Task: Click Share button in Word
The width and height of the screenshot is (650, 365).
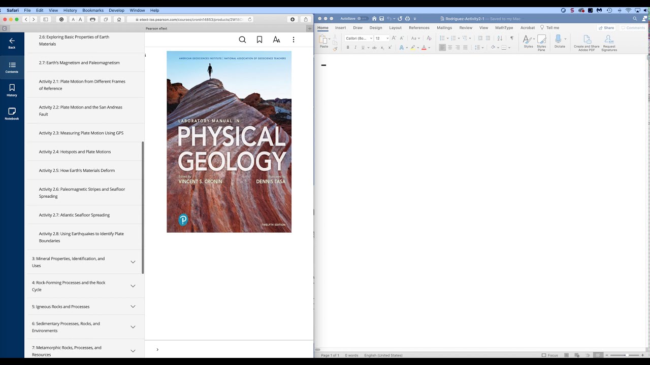Action: click(606, 28)
